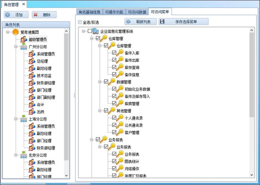The width and height of the screenshot is (260, 185).
Task: Click the 添加 button
Action: tap(16, 15)
